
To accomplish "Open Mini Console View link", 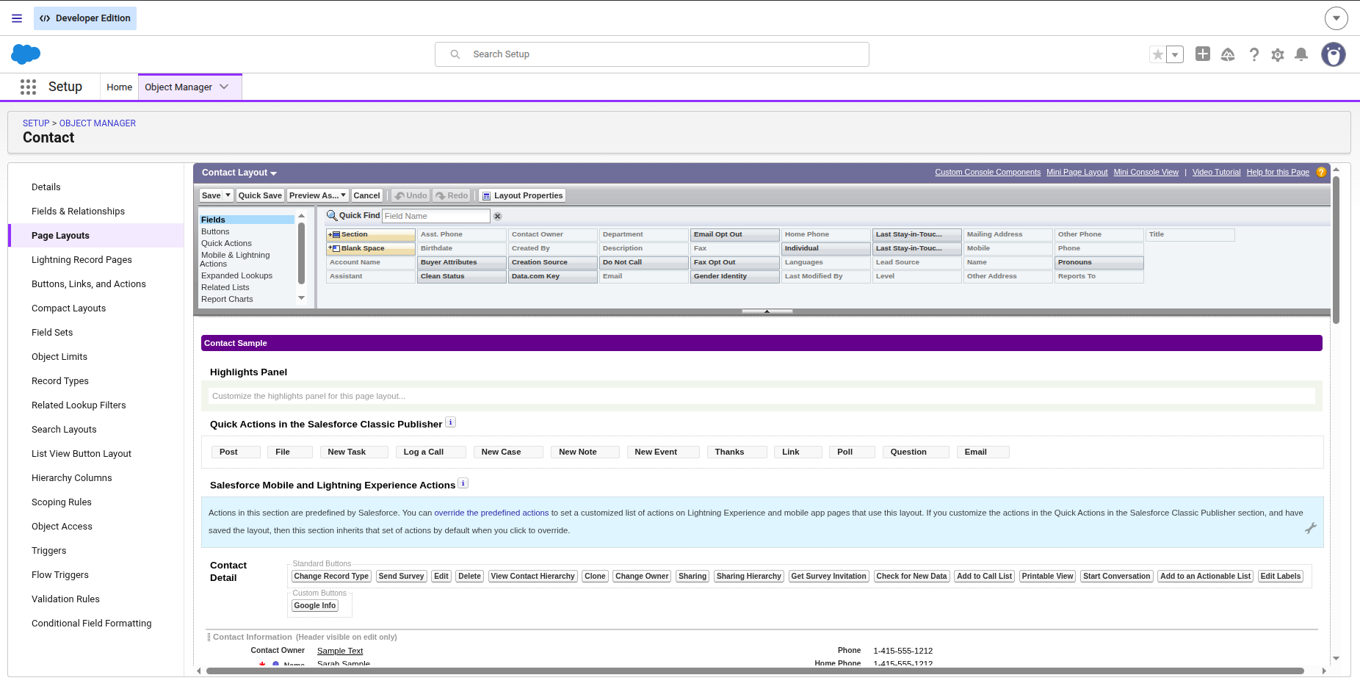I will (1146, 173).
